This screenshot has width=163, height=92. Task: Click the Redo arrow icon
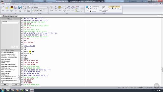point(73,8)
